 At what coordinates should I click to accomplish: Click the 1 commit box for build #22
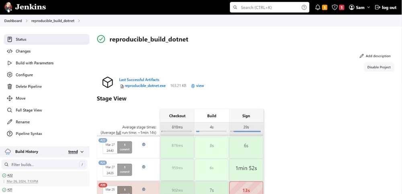(125, 147)
